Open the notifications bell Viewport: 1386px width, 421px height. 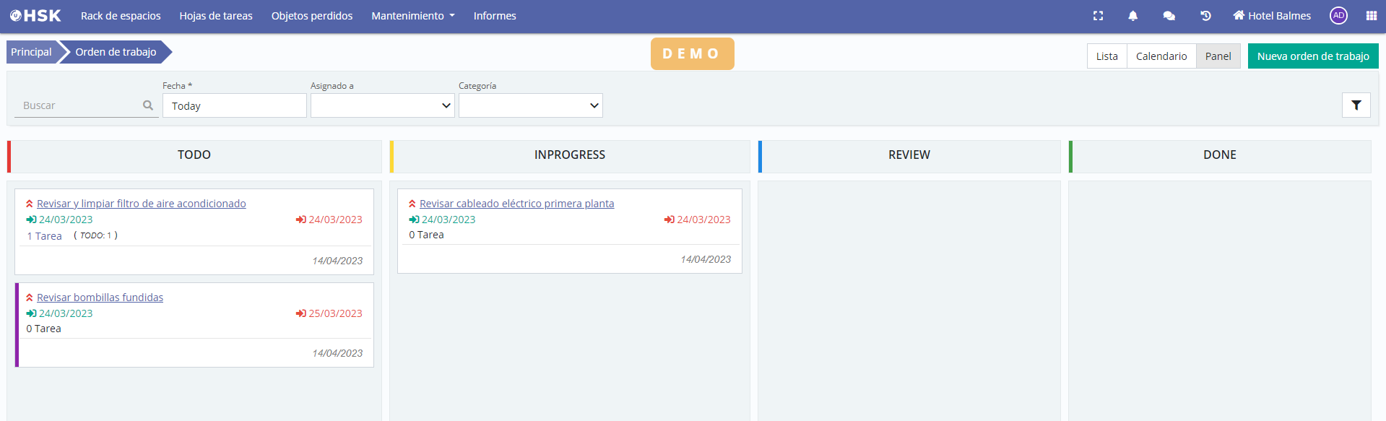click(1132, 16)
